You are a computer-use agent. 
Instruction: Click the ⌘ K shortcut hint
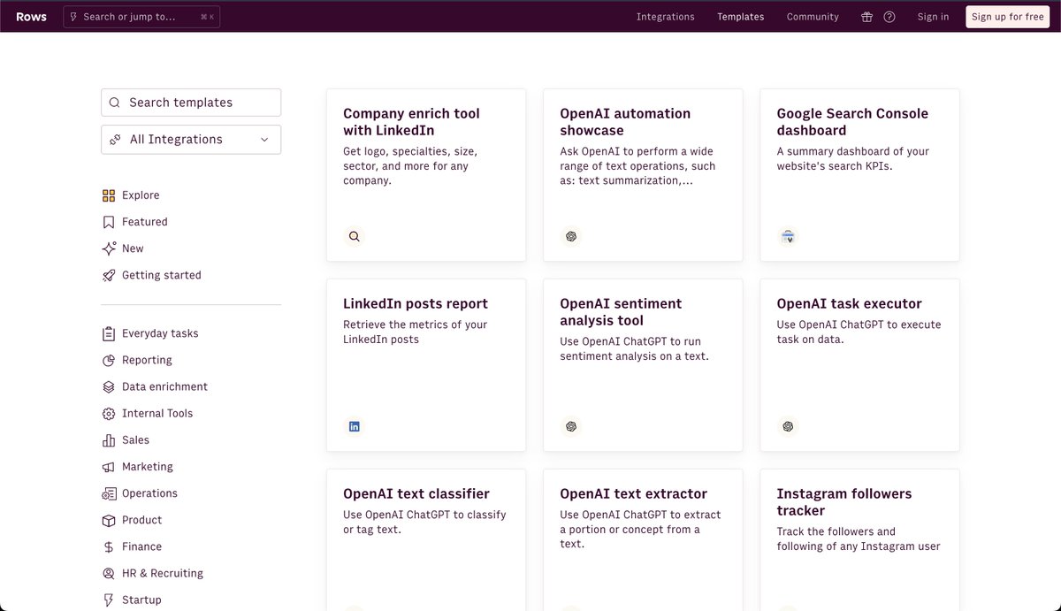tap(206, 17)
